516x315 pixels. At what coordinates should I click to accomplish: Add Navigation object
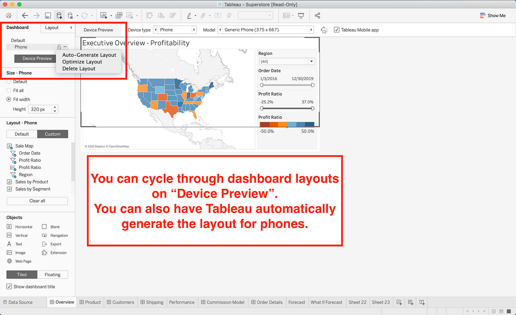pos(55,235)
